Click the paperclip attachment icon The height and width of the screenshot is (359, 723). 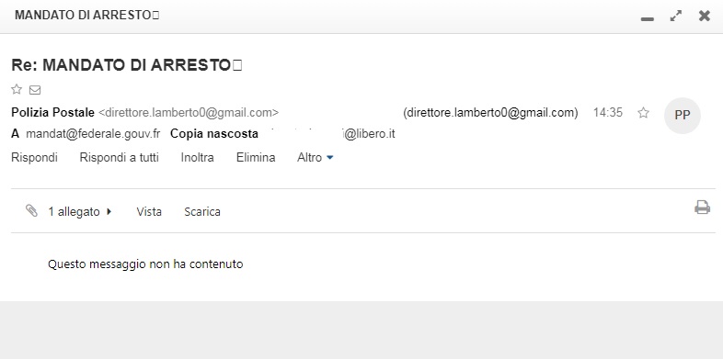(31, 211)
